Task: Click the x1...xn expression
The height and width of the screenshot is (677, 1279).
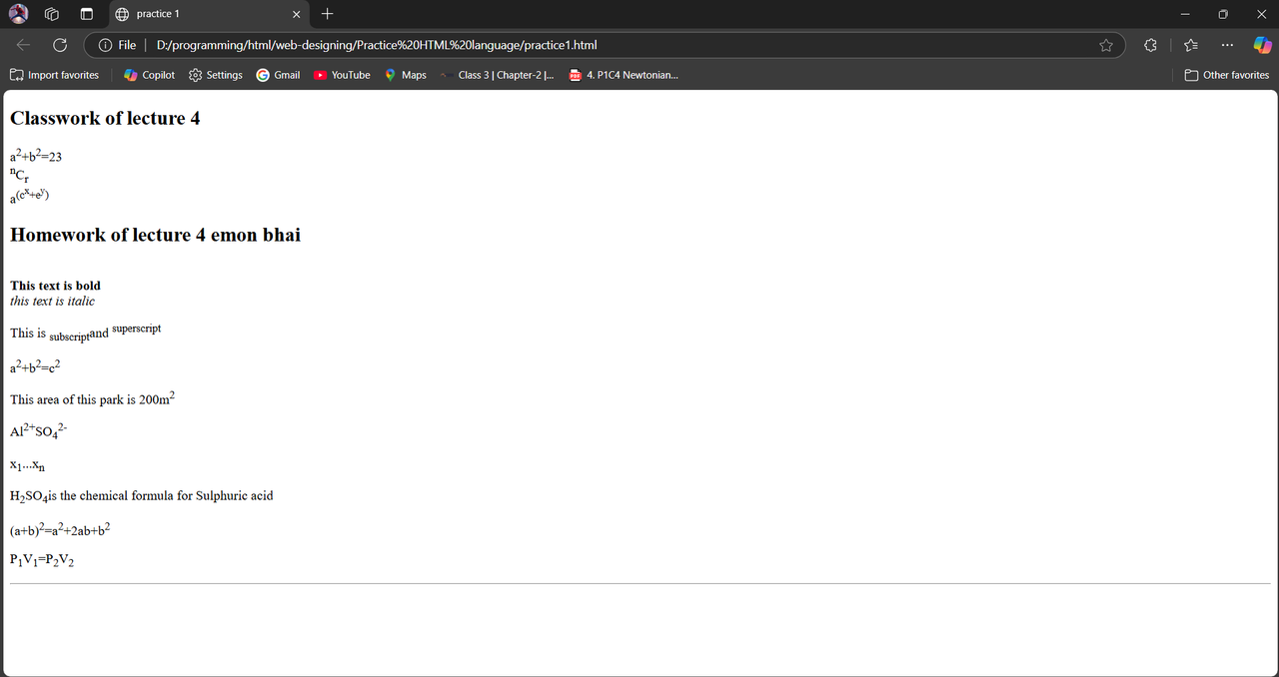Action: tap(27, 465)
